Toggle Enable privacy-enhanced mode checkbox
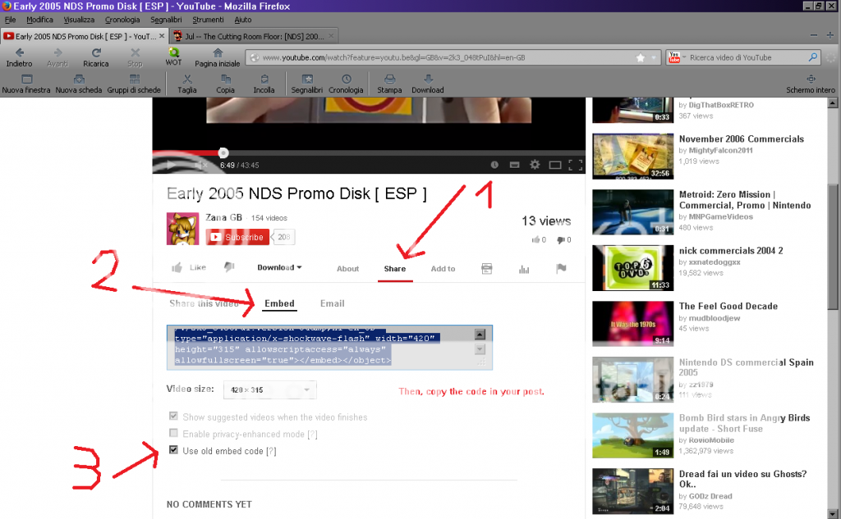 point(173,433)
